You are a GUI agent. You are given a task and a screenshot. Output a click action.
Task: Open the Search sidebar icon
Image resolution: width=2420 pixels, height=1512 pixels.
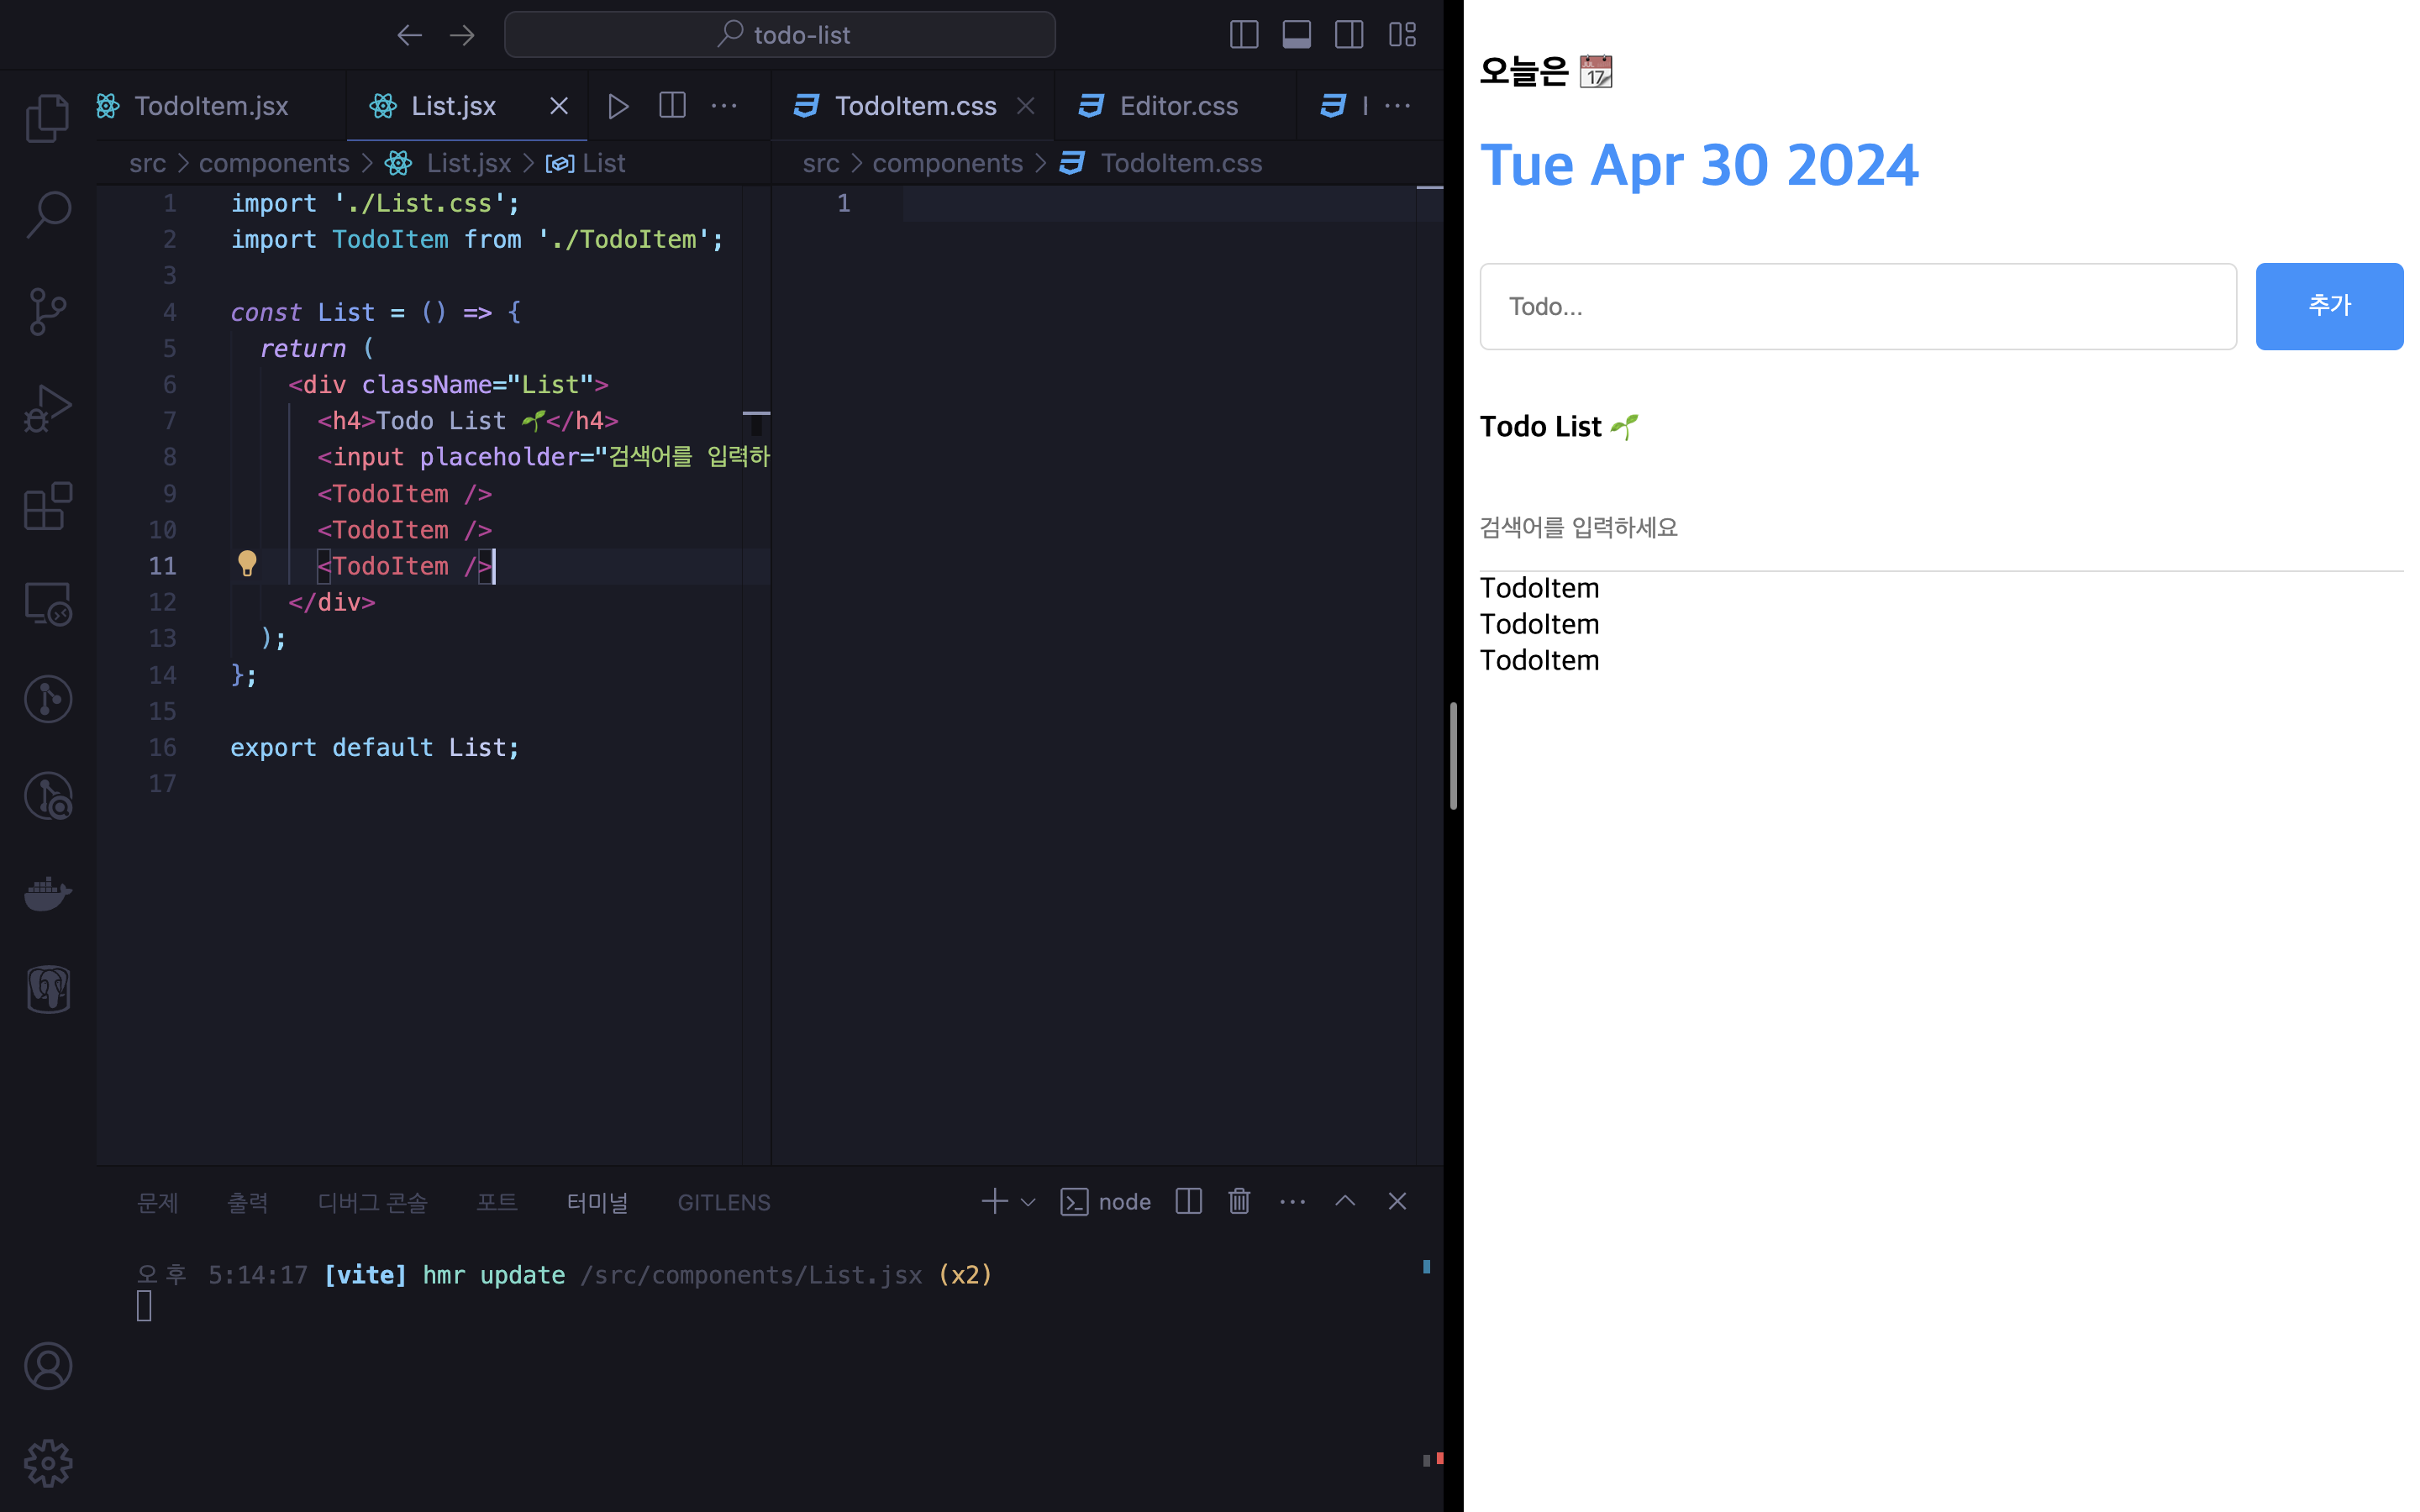[x=47, y=215]
